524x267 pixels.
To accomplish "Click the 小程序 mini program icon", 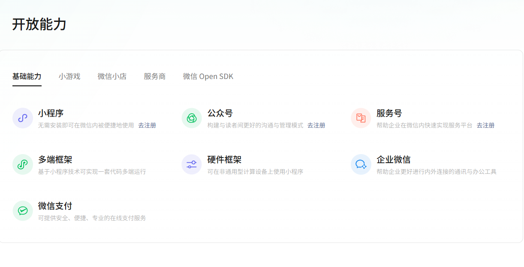I will tap(23, 118).
